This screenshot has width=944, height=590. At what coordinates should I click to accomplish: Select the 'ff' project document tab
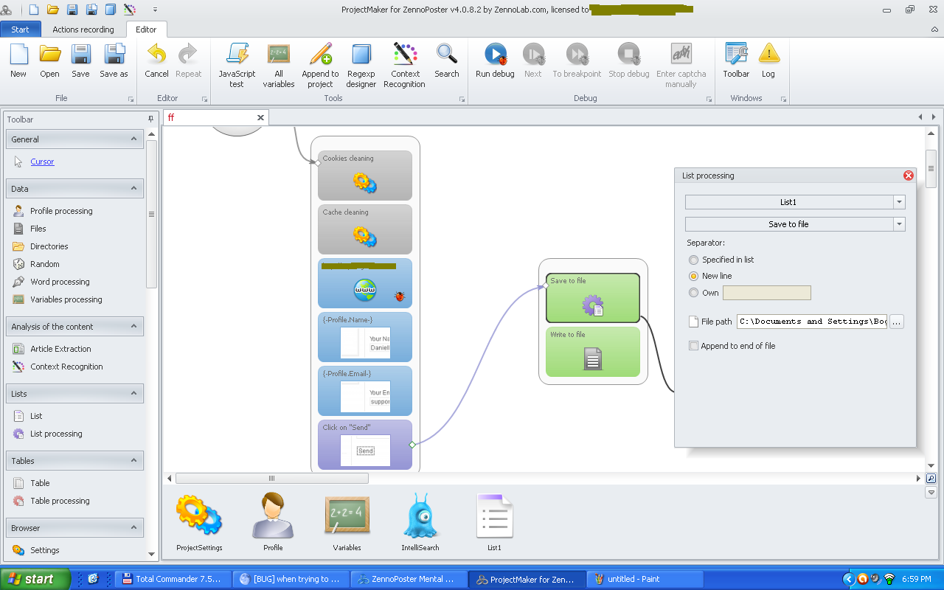coord(215,117)
